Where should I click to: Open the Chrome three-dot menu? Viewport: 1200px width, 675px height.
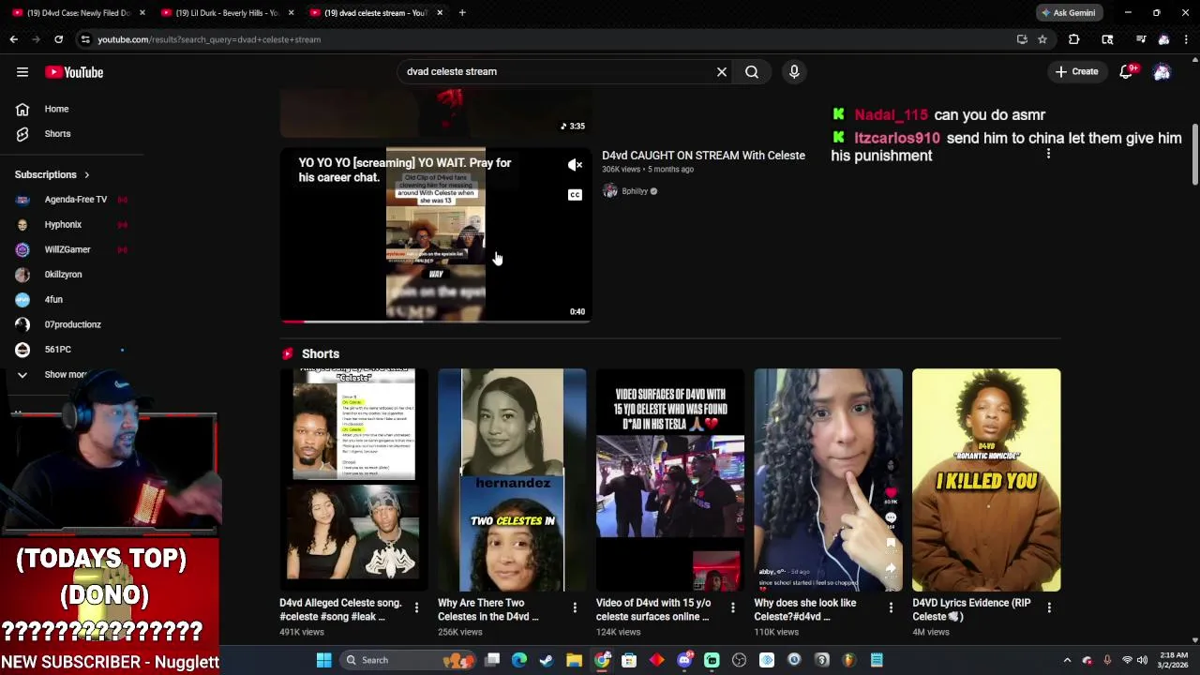(1187, 39)
